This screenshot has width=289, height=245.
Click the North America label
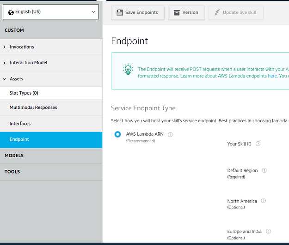pos(242,201)
